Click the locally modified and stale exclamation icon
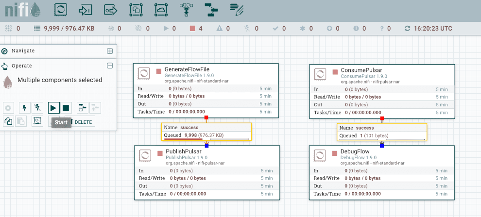 (x=356, y=29)
